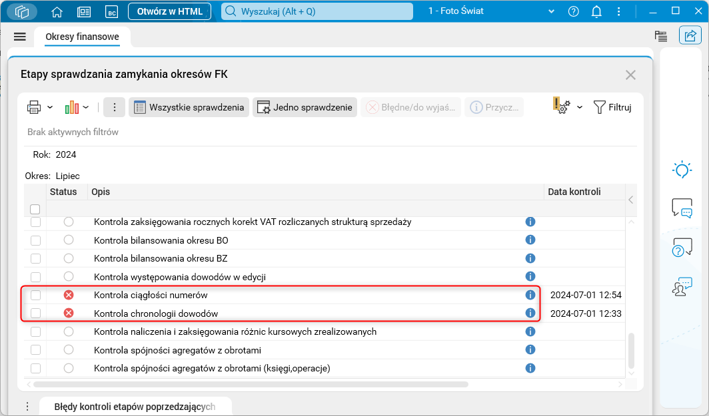Click the home icon in the top bar
The image size is (709, 416).
pos(57,11)
